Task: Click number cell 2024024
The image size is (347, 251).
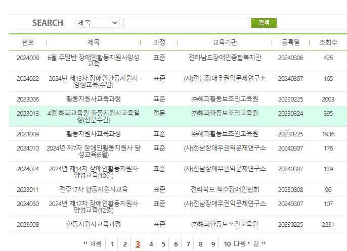Action: coord(28,169)
